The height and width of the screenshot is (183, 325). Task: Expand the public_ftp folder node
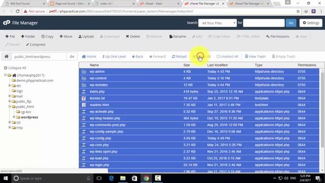click(10, 101)
